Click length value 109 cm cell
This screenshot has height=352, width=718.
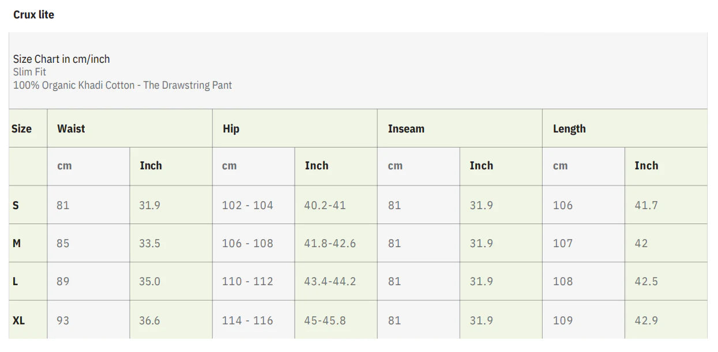[x=563, y=320]
